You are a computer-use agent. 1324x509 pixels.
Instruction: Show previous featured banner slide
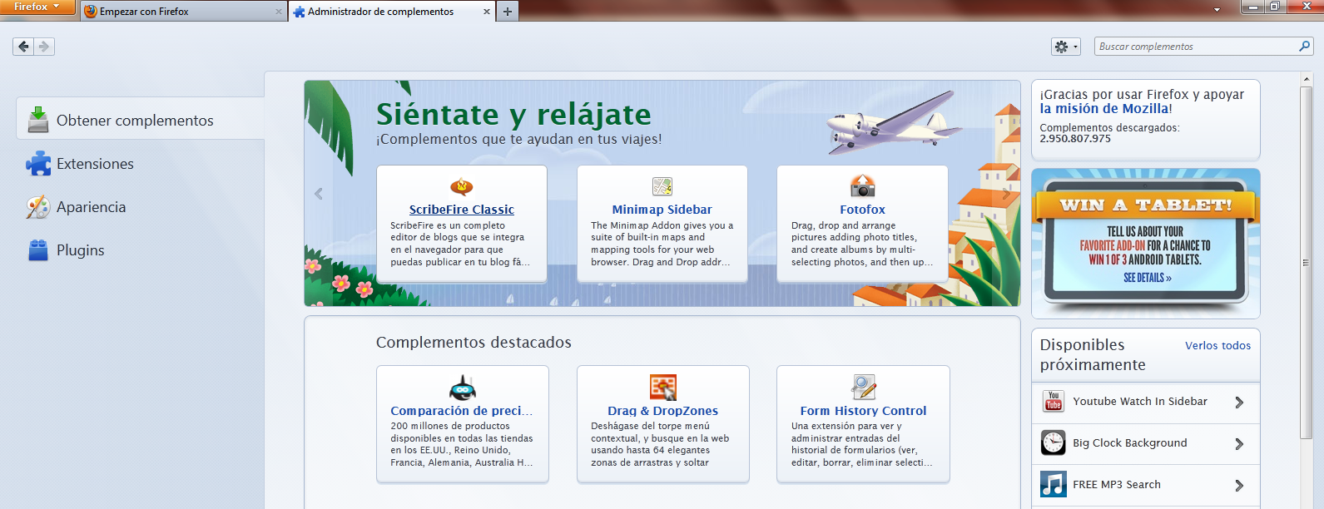(x=318, y=194)
